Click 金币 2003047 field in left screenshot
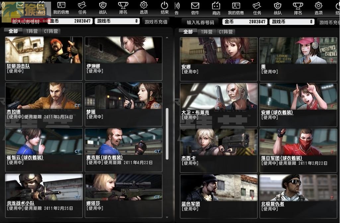The image size is (340, 223). click(70, 21)
